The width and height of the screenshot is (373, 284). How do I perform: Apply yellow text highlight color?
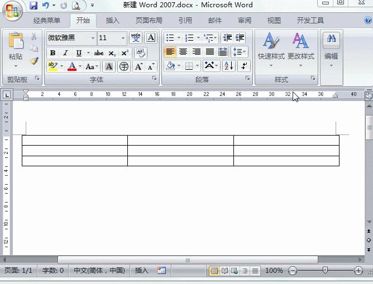point(52,66)
